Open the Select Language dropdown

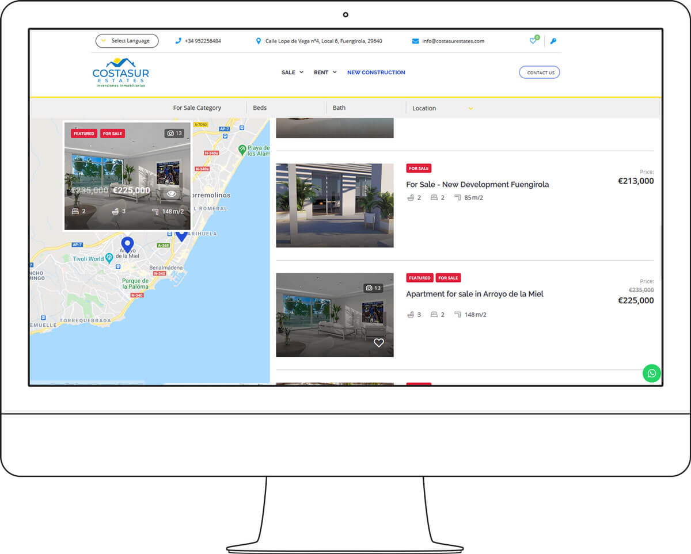pos(127,41)
